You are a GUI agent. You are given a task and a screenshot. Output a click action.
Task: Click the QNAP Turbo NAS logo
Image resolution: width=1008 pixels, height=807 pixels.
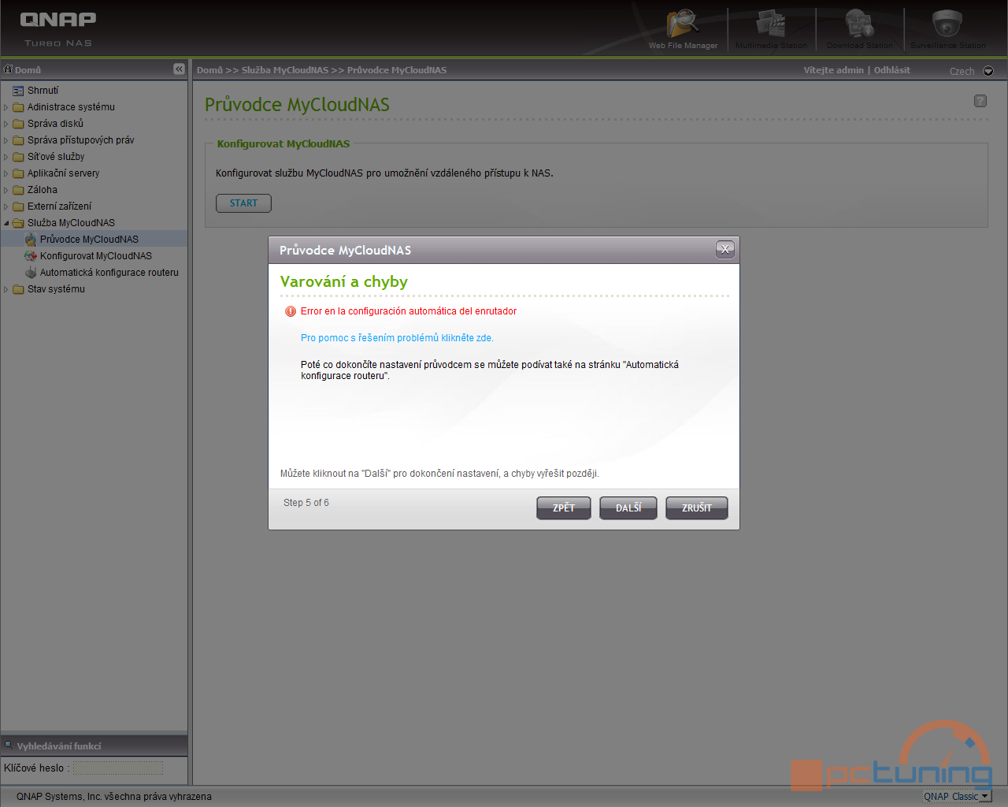58,28
